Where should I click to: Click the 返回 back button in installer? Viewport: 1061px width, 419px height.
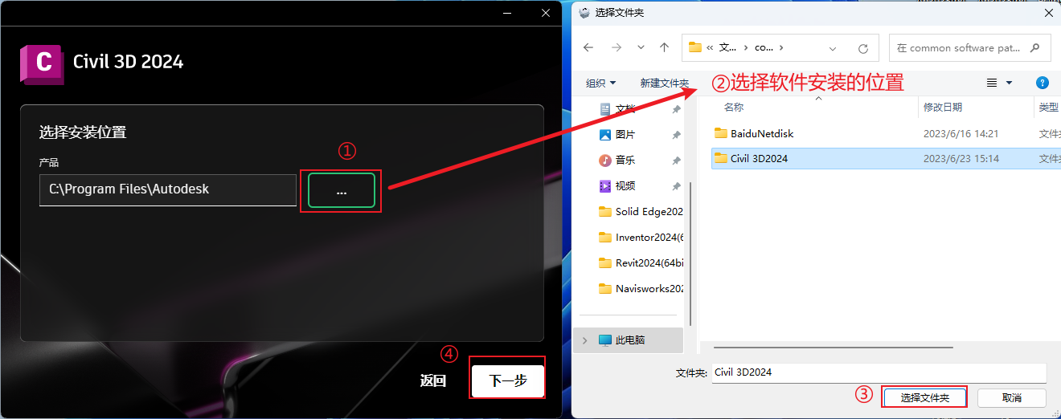coord(433,380)
